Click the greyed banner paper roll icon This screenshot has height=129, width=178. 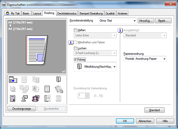click(x=58, y=98)
